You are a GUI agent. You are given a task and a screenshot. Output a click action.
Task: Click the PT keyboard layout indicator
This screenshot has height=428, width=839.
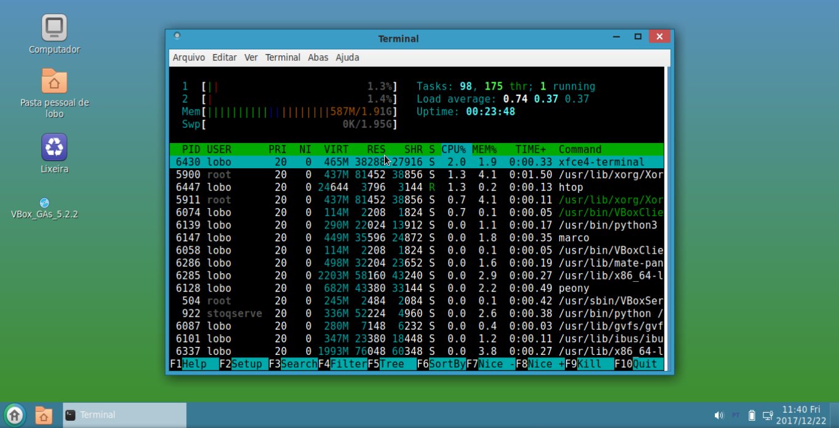[735, 414]
